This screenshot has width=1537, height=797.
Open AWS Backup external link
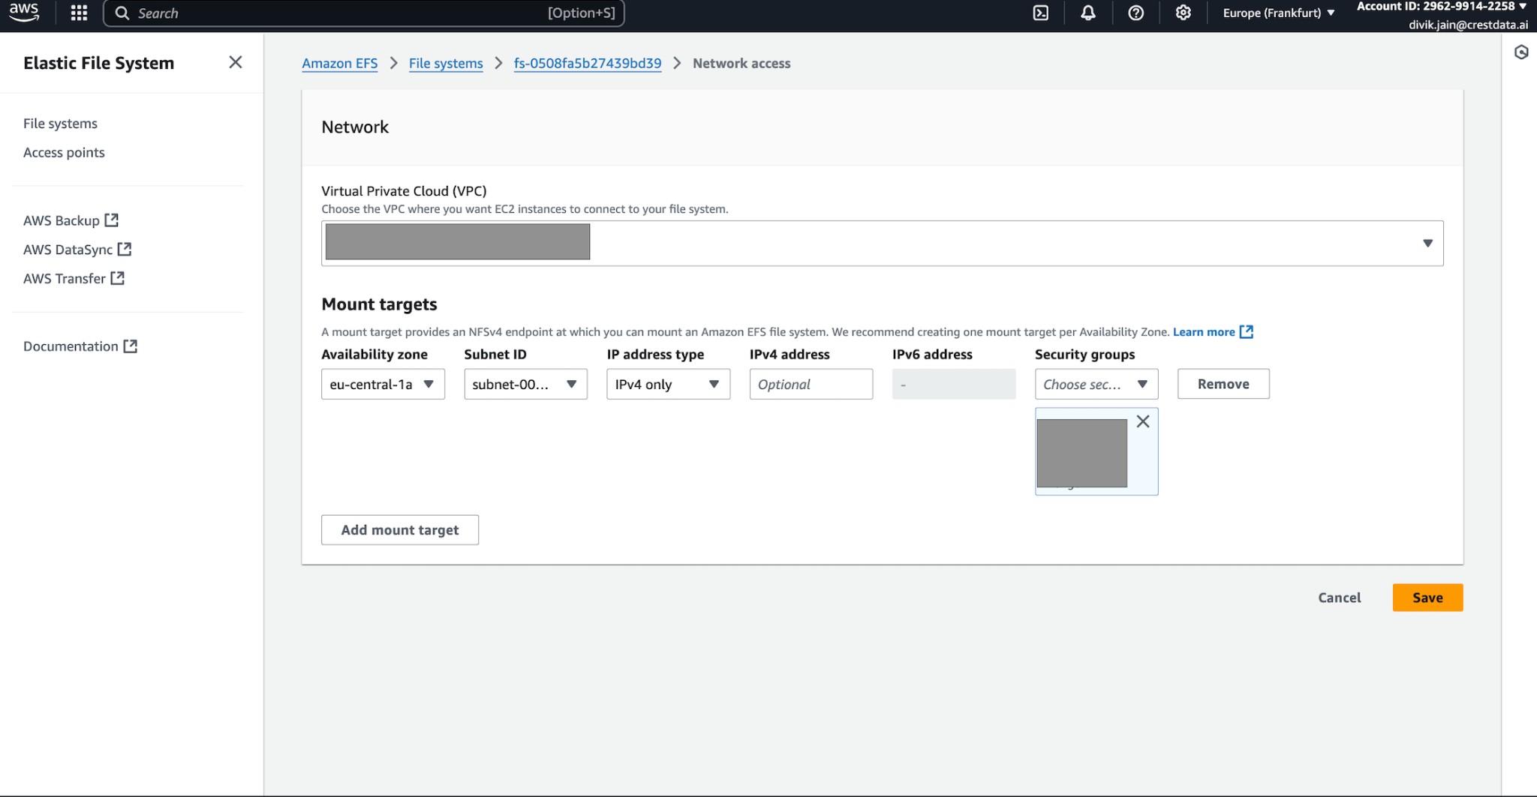(x=71, y=220)
